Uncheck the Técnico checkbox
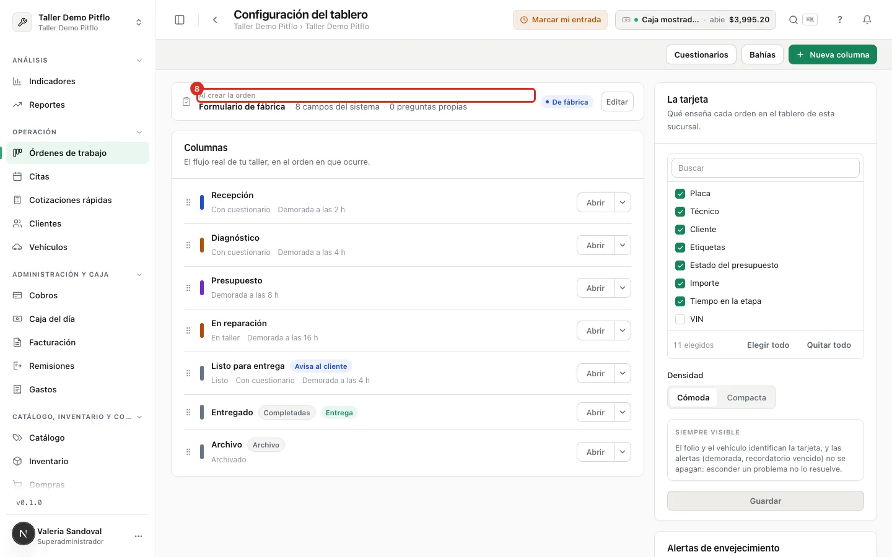Viewport: 892px width, 557px height. (x=680, y=211)
